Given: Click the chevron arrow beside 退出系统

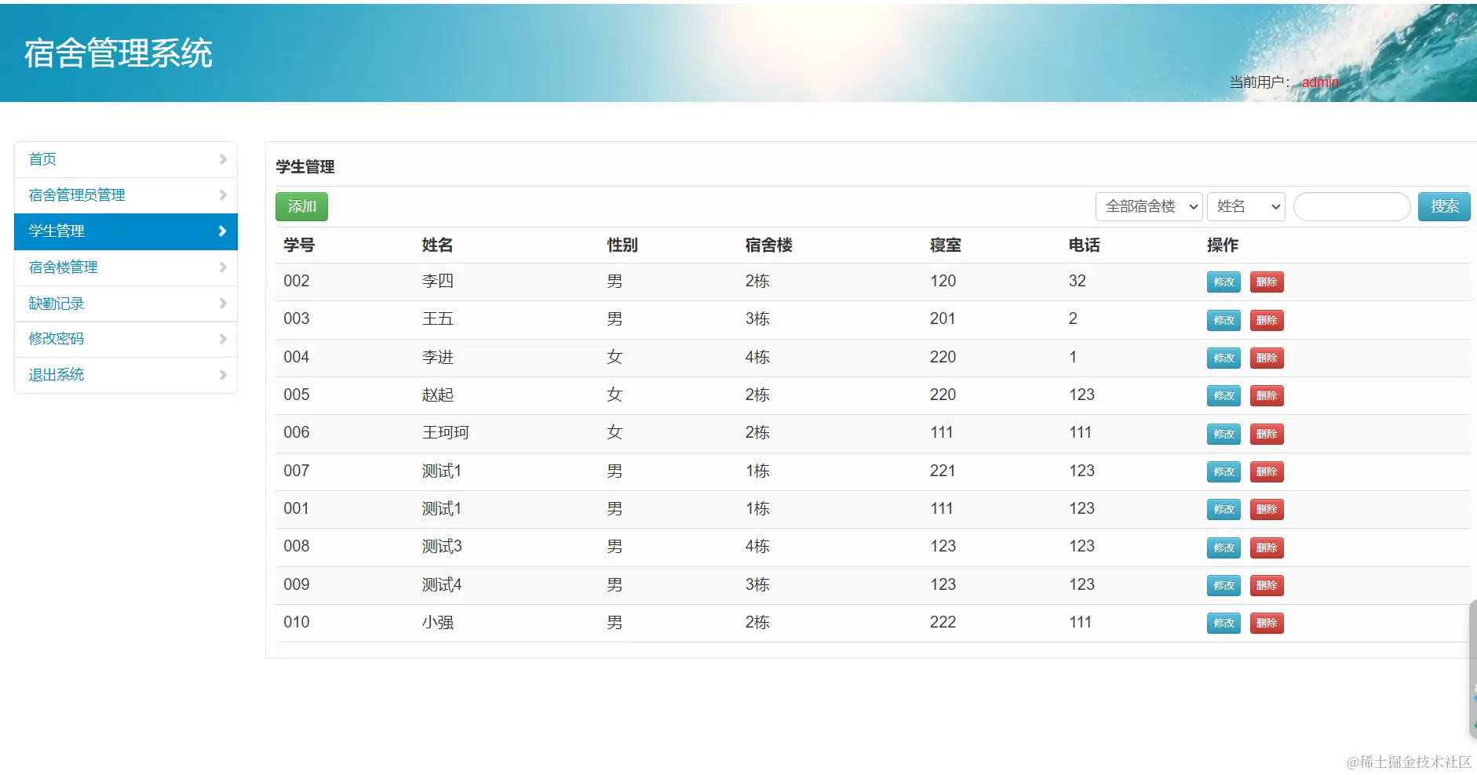Looking at the screenshot, I should [223, 375].
